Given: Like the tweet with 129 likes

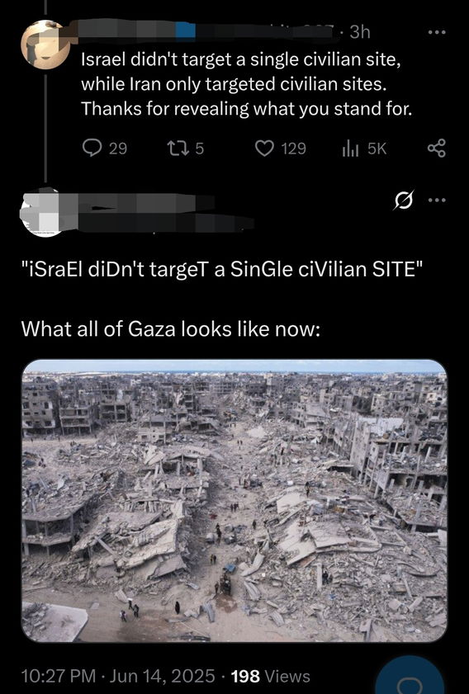Looking at the screenshot, I should [281, 149].
